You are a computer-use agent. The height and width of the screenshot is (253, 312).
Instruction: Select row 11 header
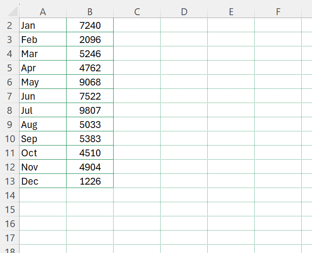click(x=10, y=152)
